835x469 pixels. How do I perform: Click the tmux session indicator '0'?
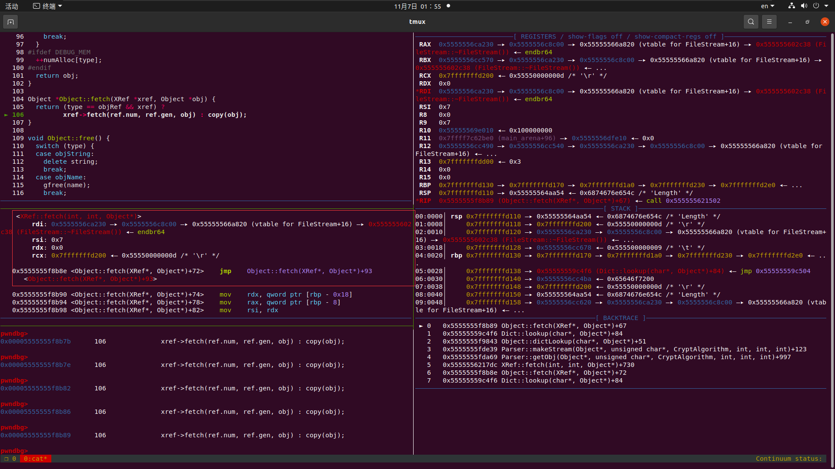click(10, 459)
